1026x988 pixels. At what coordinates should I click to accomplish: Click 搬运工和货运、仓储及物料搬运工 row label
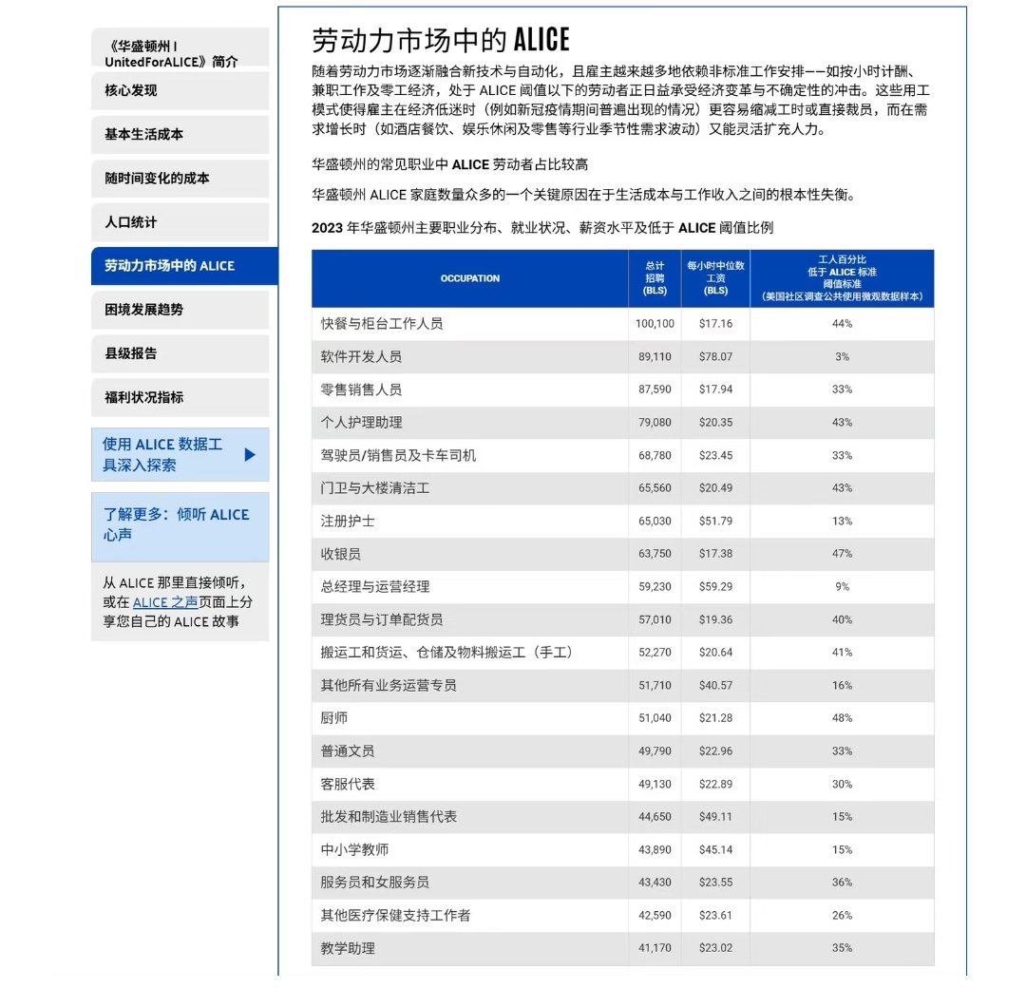446,653
